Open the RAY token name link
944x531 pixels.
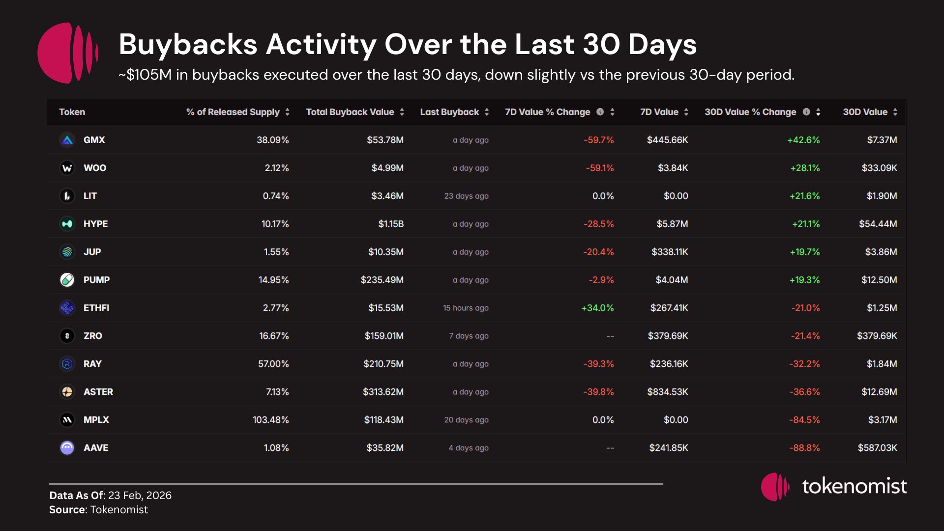(x=92, y=364)
